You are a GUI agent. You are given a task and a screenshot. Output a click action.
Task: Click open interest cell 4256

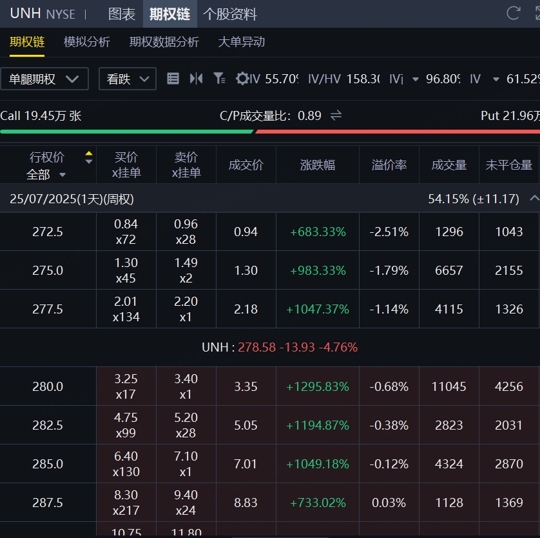point(508,386)
